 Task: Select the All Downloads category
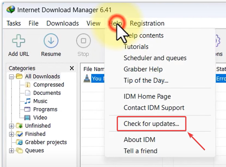click(x=42, y=76)
